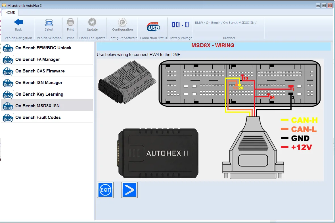The image size is (335, 223).
Task: Click the Vehicle Navigation group label
Action: pos(18,38)
